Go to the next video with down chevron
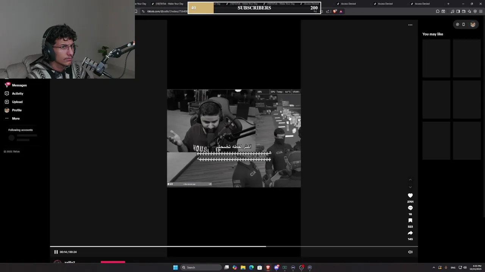This screenshot has height=272, width=485. point(410,187)
